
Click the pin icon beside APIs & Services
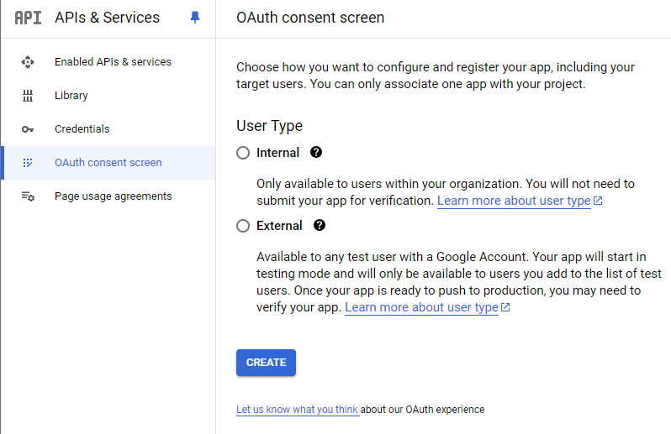(x=195, y=18)
